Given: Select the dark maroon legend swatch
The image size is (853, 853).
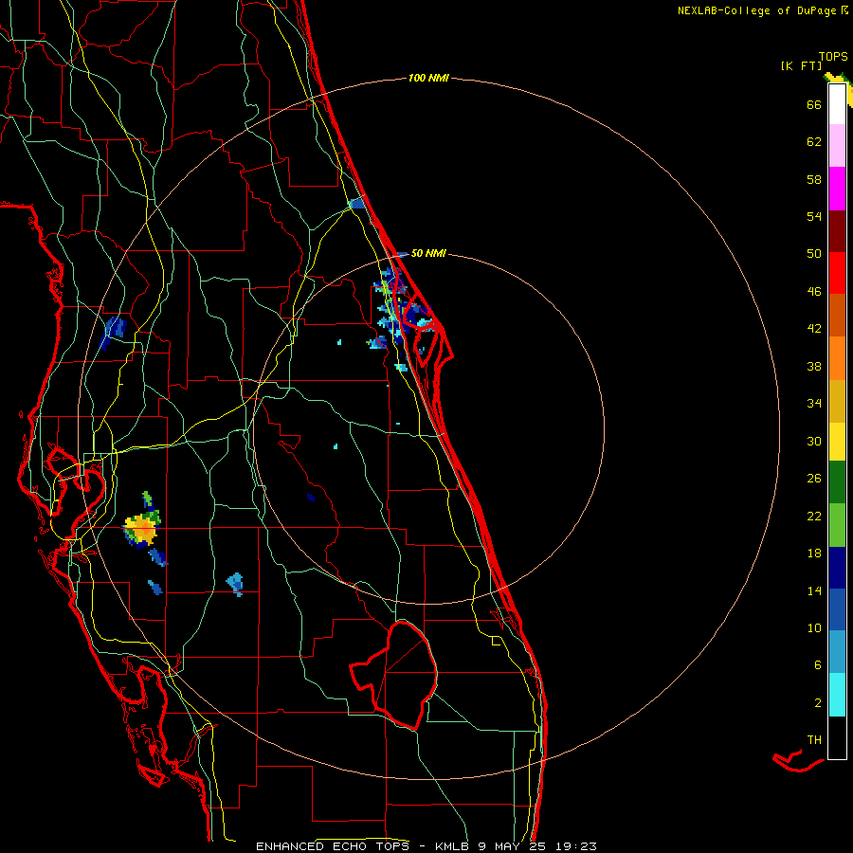Looking at the screenshot, I should [837, 231].
